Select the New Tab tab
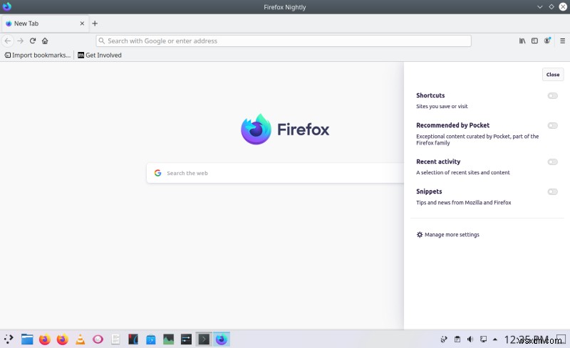The height and width of the screenshot is (348, 570). tap(44, 23)
